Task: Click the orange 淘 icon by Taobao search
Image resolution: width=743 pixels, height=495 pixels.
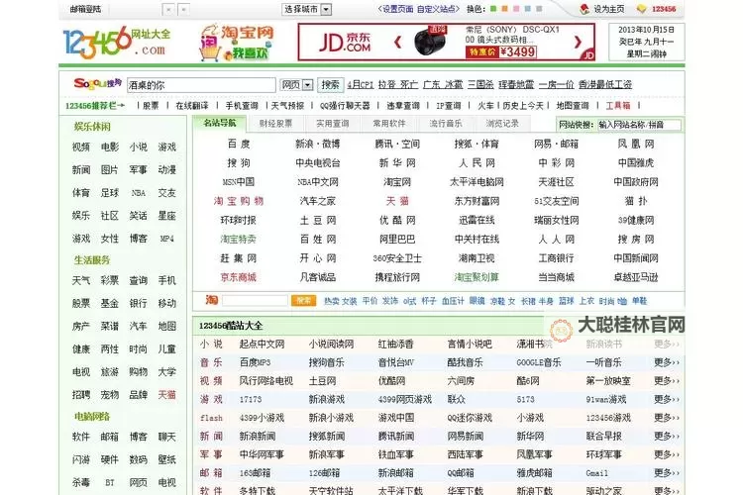Action: [x=211, y=300]
